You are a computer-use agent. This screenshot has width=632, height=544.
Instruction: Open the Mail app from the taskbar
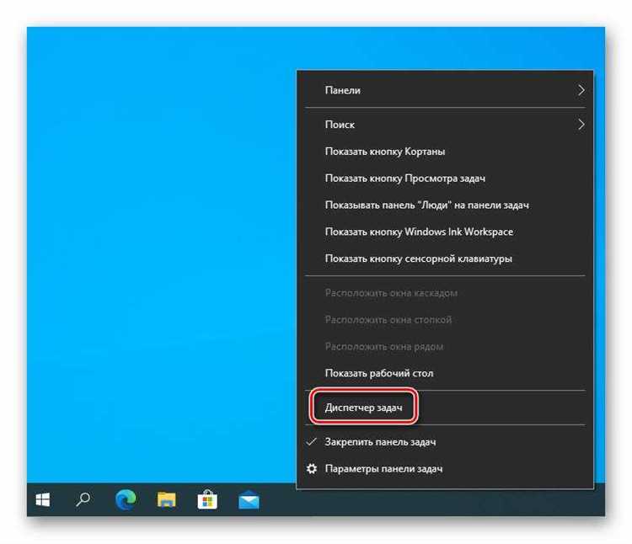point(249,500)
